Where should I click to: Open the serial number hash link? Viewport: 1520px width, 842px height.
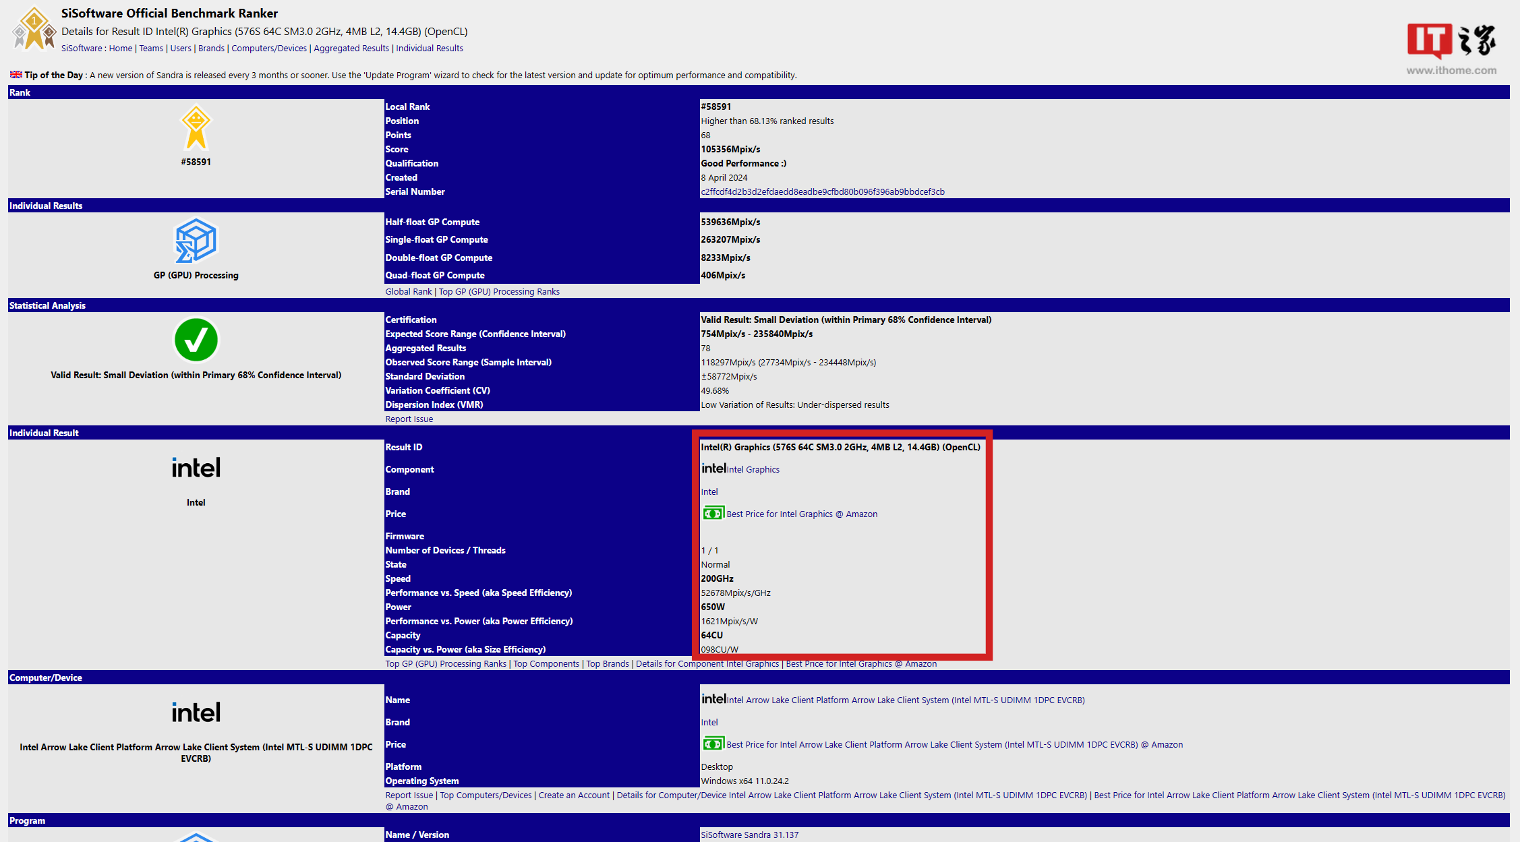pos(823,192)
